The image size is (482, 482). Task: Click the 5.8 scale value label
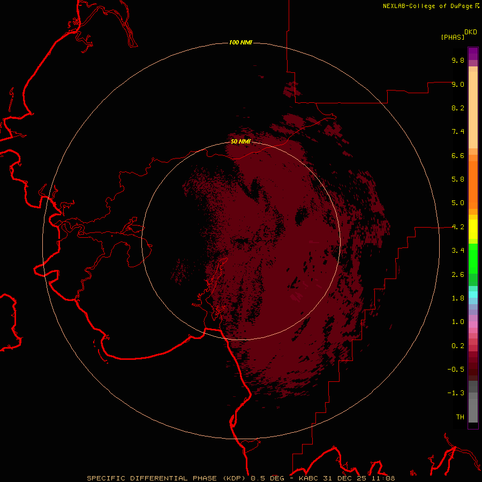(458, 179)
